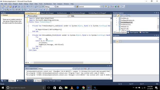Open the Architecture menu
The height and width of the screenshot is (90, 160).
48,4
